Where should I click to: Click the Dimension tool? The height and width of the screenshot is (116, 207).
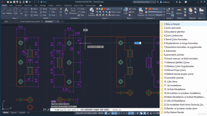[x=73, y=11]
